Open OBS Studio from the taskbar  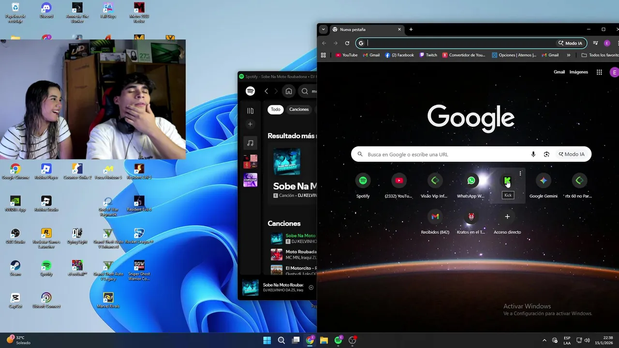click(x=353, y=340)
